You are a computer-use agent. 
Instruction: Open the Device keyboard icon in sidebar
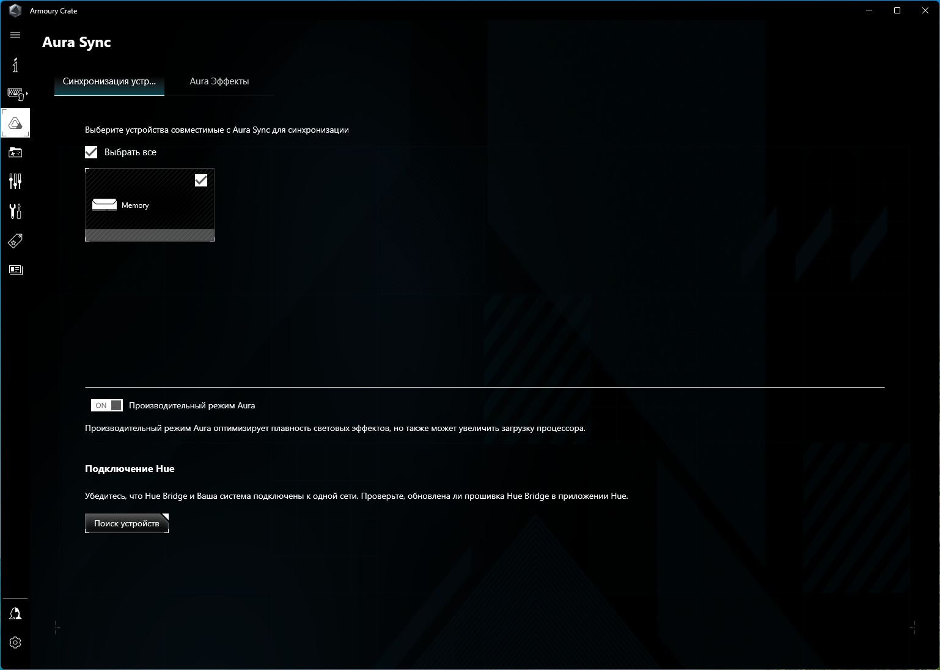pos(15,94)
